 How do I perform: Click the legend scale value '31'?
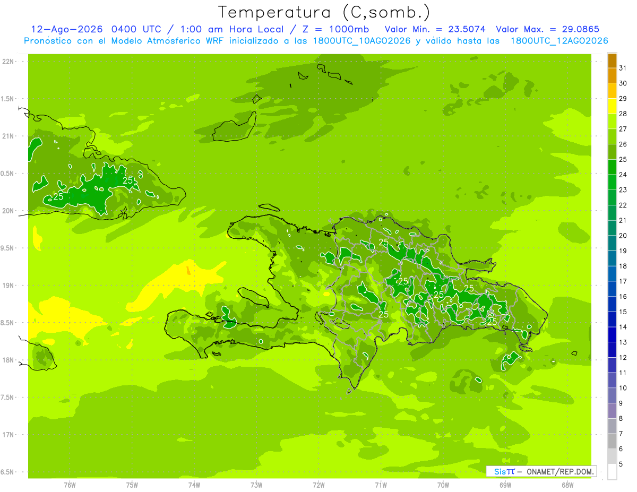(623, 68)
